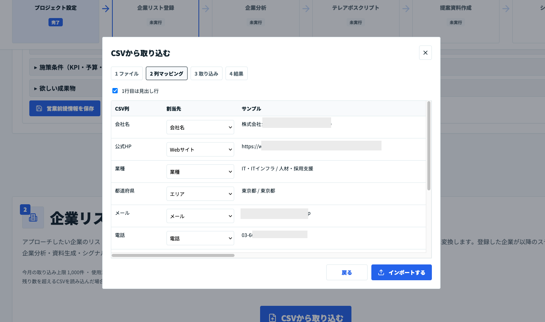Click the upload icon in インポートする button
This screenshot has width=545, height=322.
coord(381,272)
